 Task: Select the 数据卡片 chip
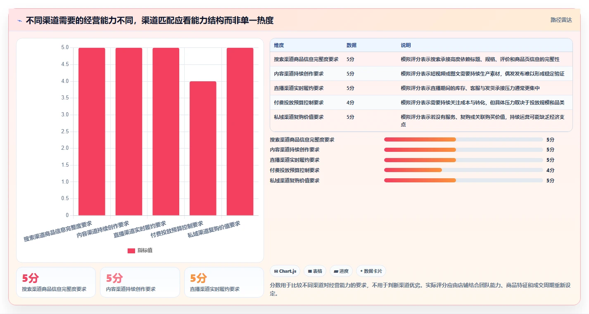(x=371, y=271)
